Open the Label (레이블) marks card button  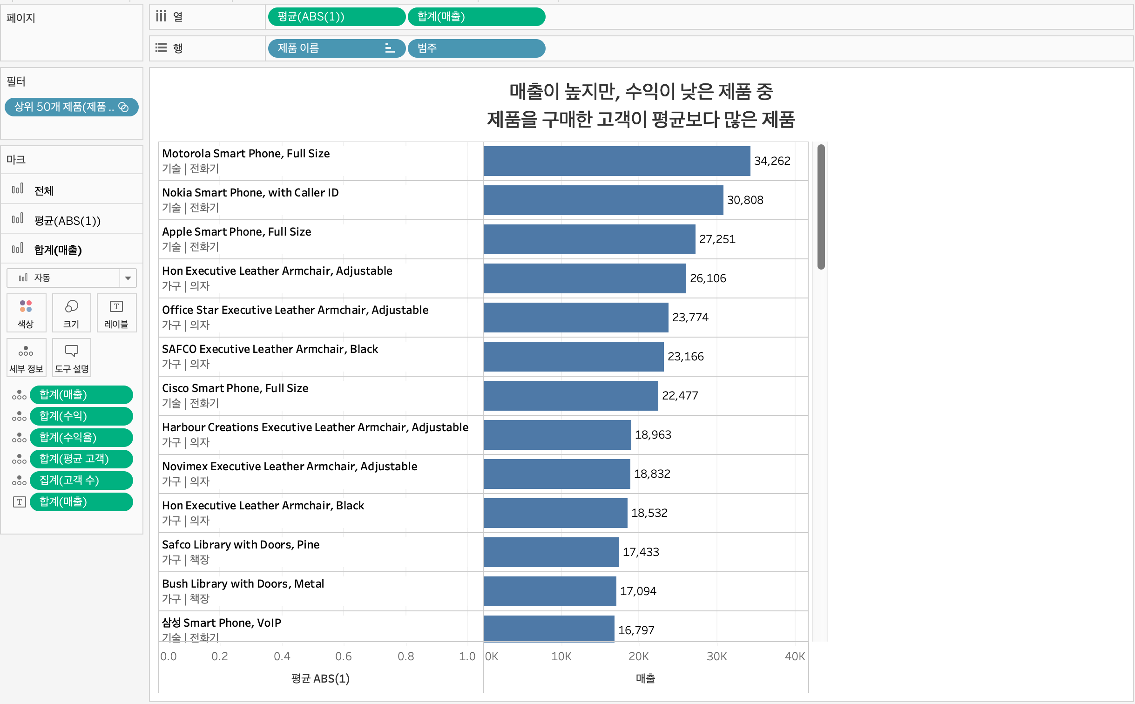pos(116,313)
